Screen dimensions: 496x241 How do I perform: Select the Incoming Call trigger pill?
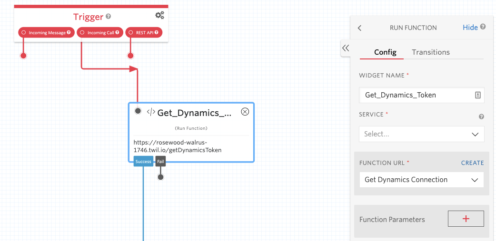[x=100, y=32]
